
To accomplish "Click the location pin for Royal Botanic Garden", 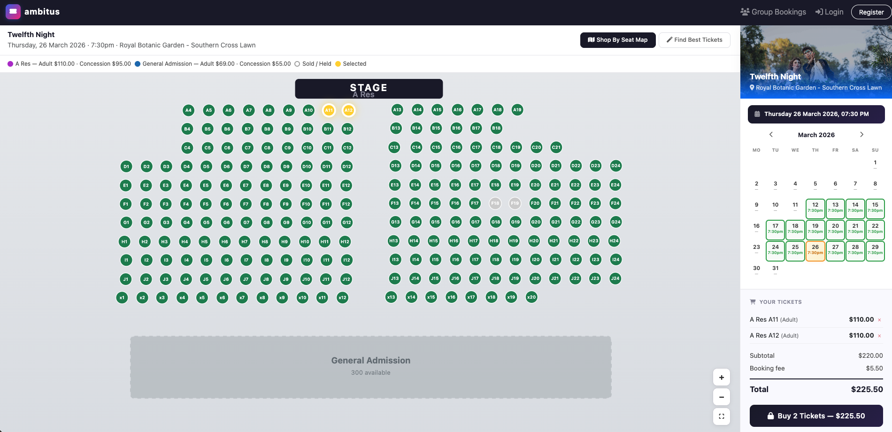I will [752, 88].
